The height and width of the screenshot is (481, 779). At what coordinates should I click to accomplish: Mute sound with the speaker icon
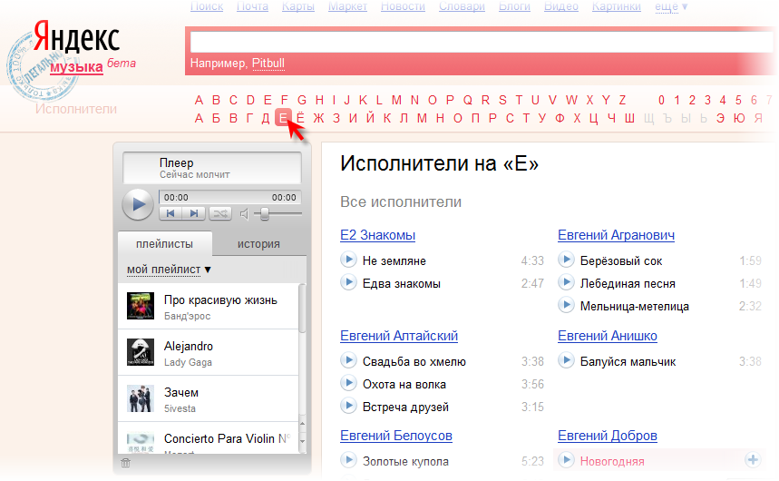[244, 214]
